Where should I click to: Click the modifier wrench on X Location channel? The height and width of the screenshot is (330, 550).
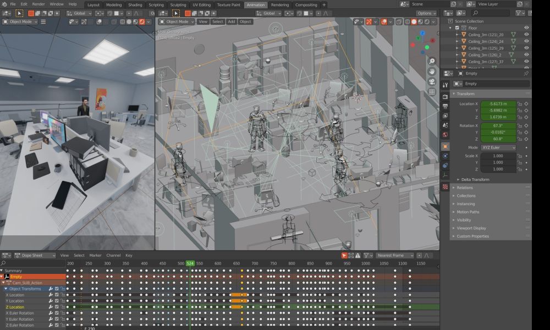click(51, 295)
